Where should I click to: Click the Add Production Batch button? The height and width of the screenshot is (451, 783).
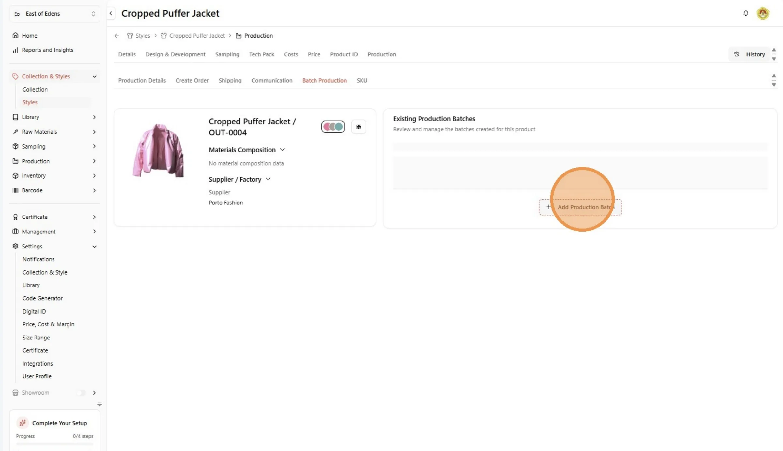tap(580, 207)
